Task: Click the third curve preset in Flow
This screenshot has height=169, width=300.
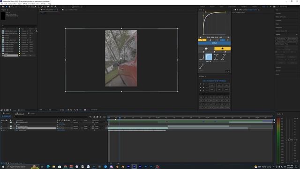Action: tap(216, 57)
